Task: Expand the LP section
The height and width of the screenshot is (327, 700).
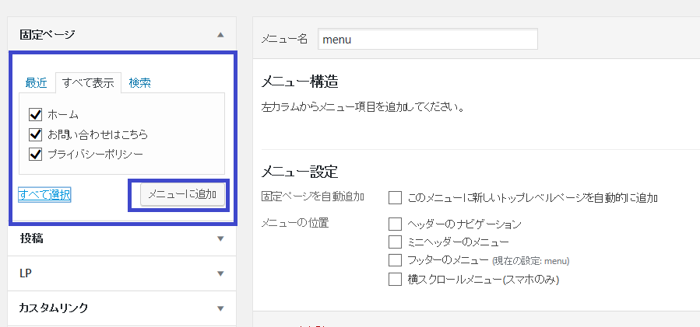Action: pyautogui.click(x=220, y=273)
